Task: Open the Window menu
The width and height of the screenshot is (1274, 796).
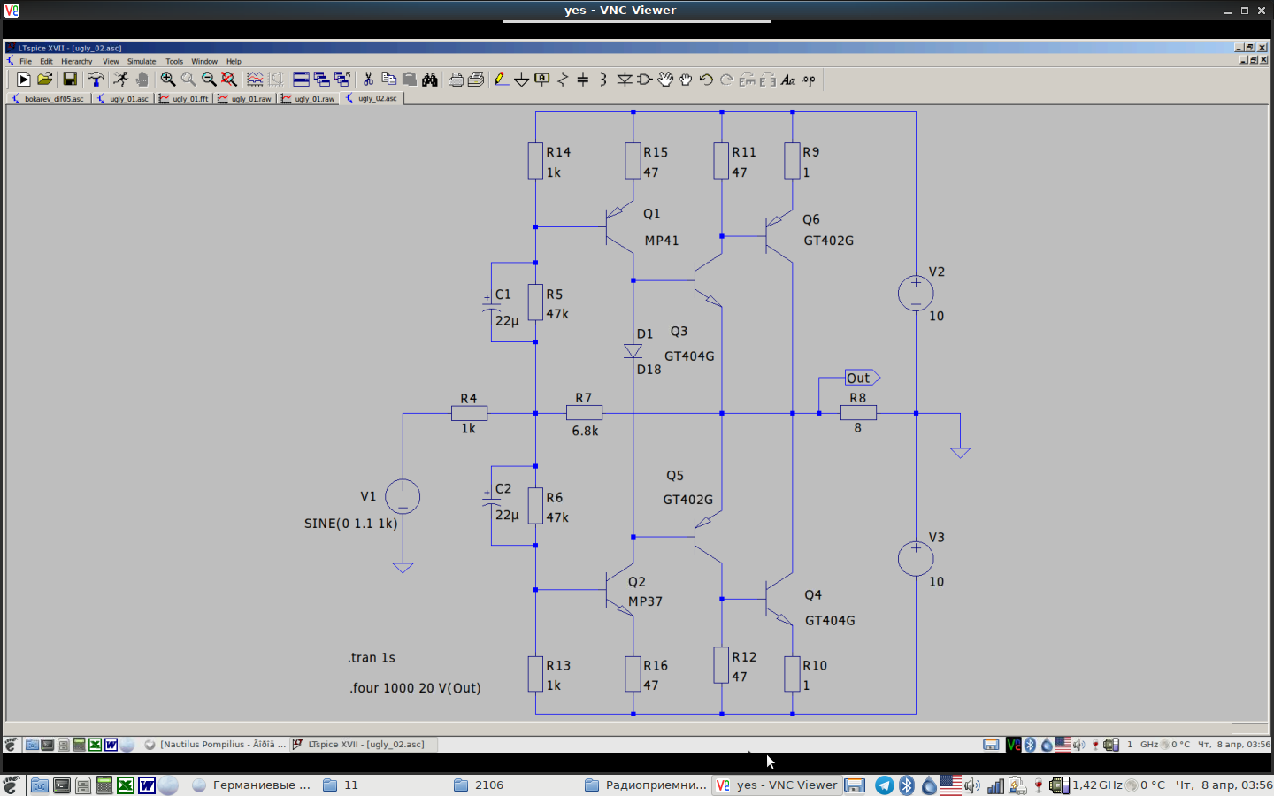Action: pos(204,62)
